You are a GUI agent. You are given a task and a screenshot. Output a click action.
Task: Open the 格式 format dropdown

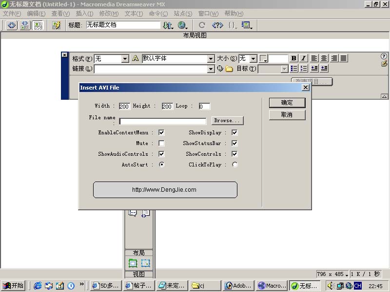[125, 58]
